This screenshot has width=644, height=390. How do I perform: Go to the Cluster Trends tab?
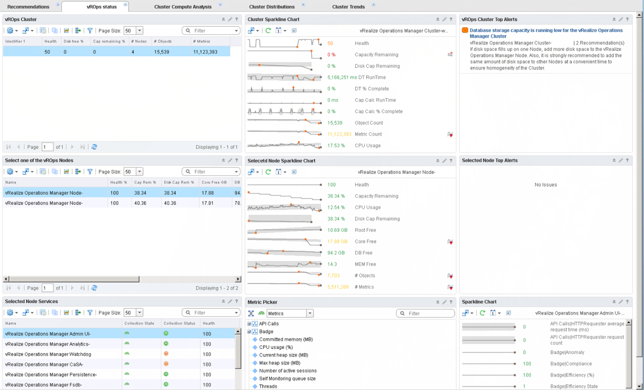(349, 7)
